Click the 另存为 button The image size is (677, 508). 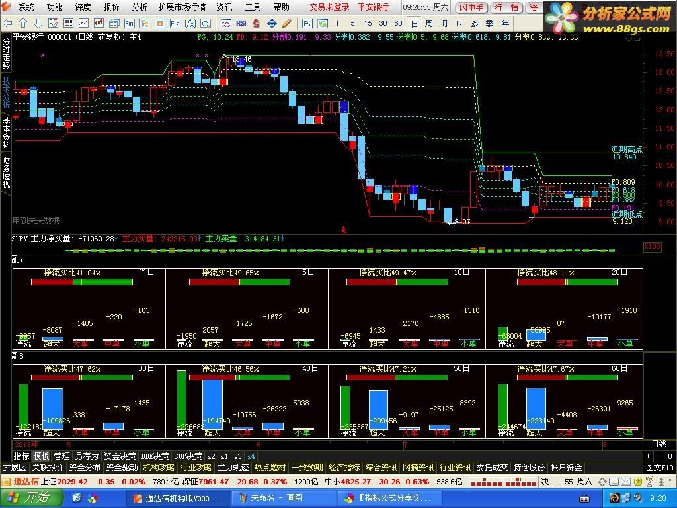point(87,456)
